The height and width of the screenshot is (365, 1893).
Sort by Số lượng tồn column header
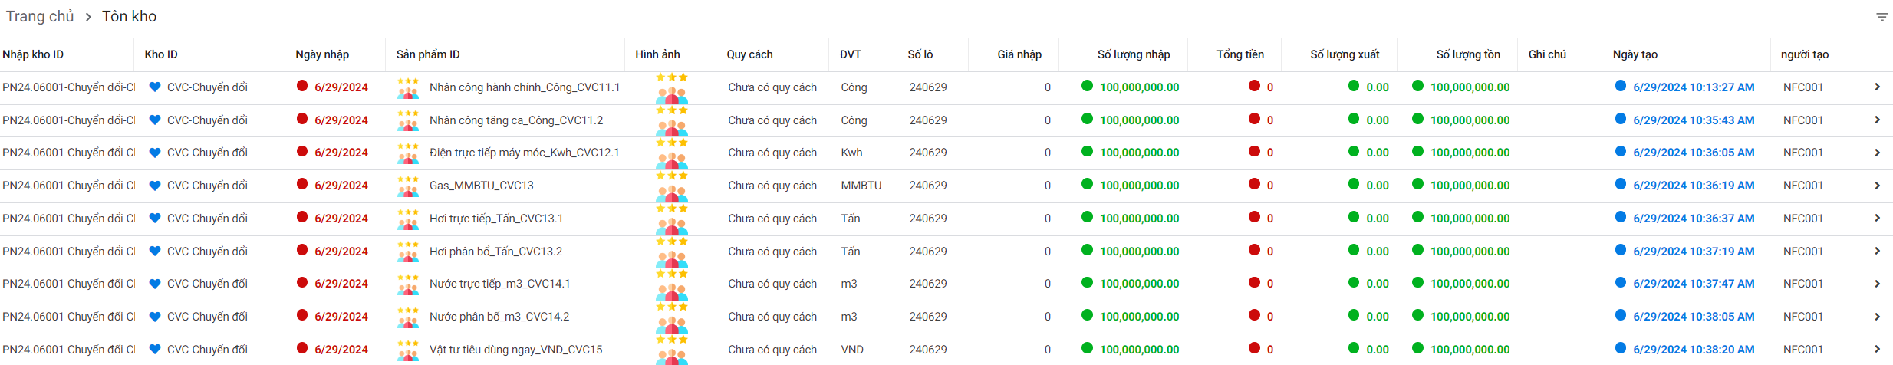point(1467,54)
